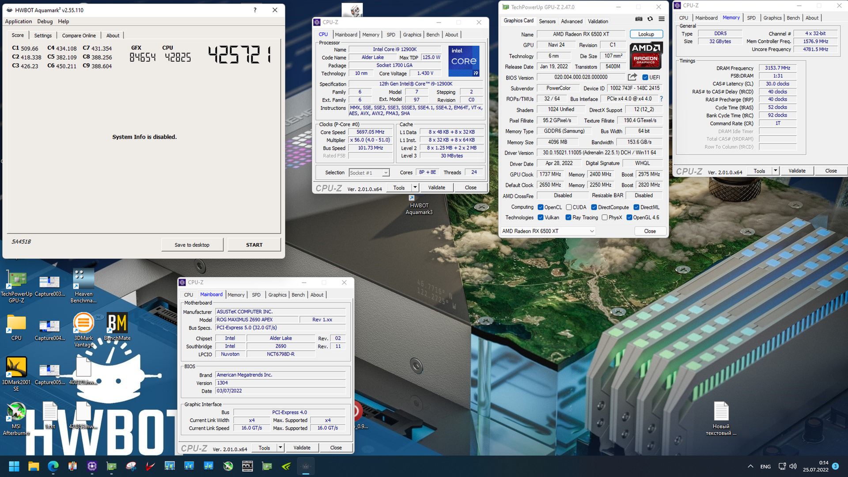
Task: Open File Explorer from the taskbar
Action: [34, 466]
